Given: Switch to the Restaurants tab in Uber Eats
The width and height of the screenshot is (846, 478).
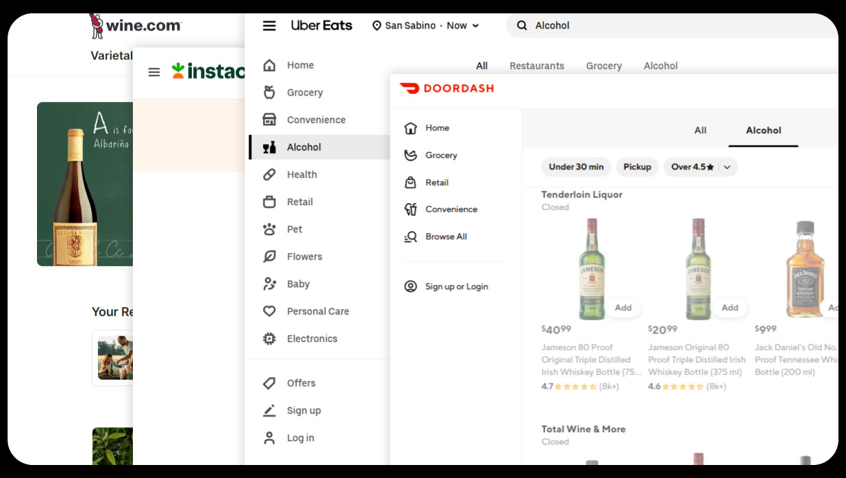Looking at the screenshot, I should [x=536, y=66].
